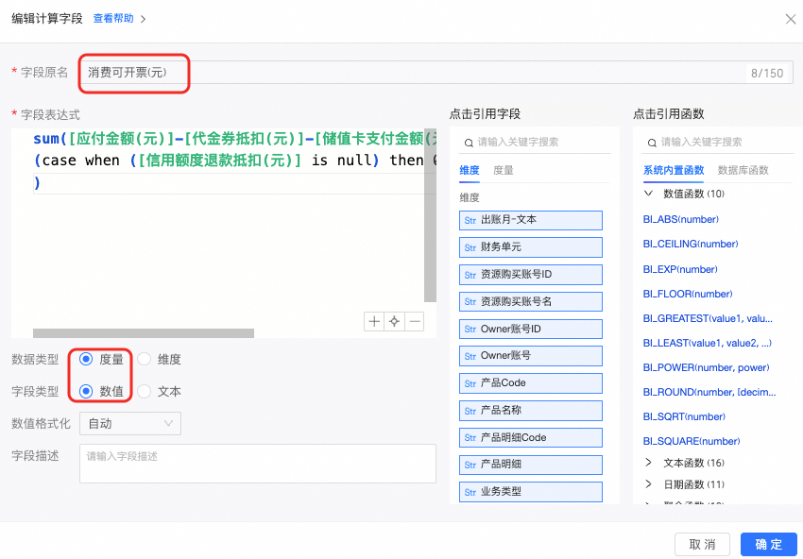
Task: Click the Str icon next to 财务单元
Action: [x=470, y=247]
